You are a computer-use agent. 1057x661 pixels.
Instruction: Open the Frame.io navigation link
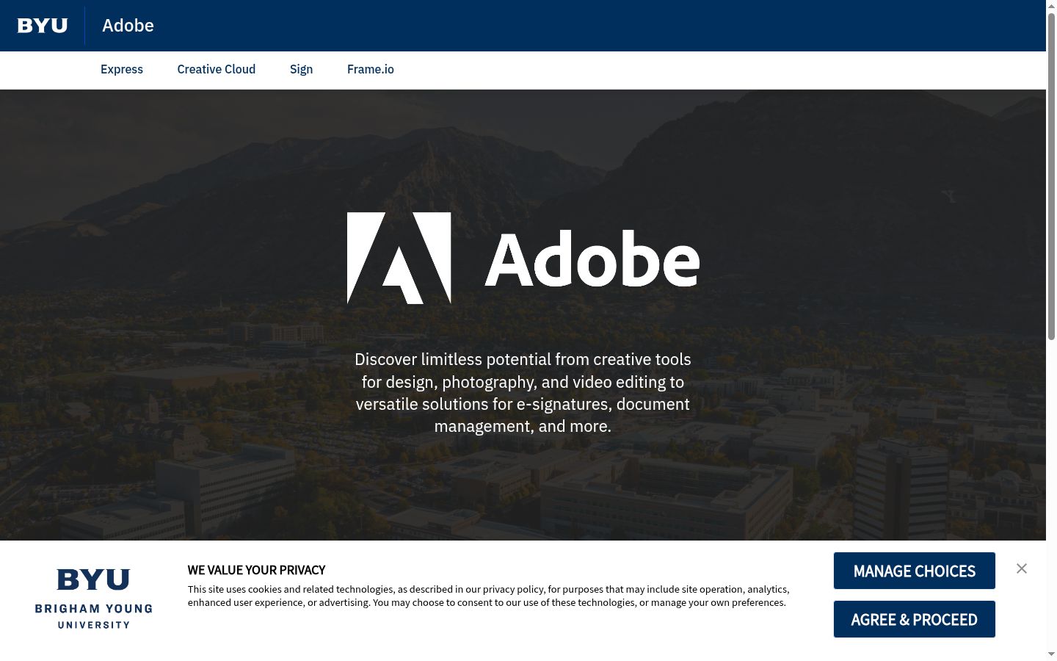point(371,69)
